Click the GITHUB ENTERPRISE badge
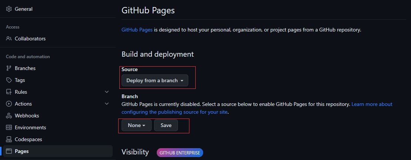 180,153
